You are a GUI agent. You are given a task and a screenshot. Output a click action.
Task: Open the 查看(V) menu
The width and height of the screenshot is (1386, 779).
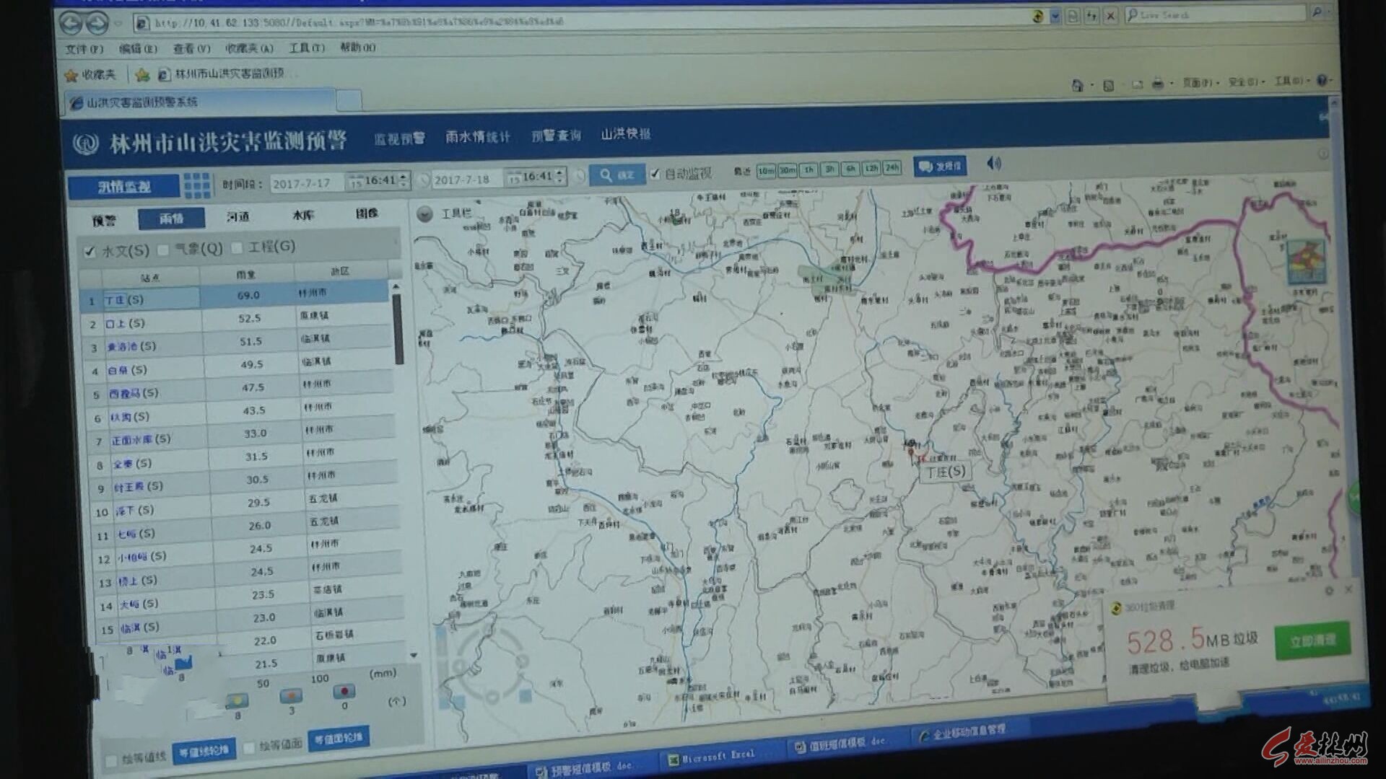(191, 48)
